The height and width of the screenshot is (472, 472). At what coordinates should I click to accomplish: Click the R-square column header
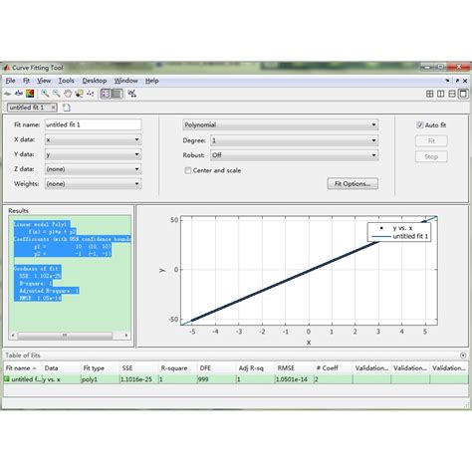coord(178,368)
